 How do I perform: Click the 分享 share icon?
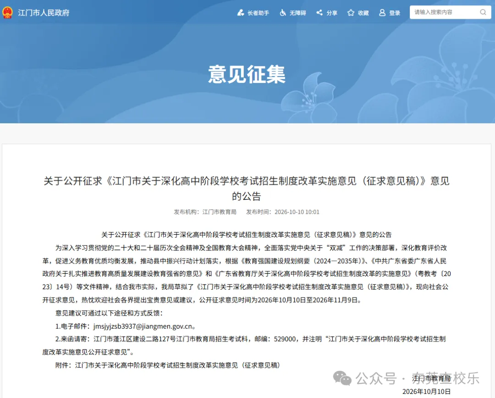click(x=319, y=13)
